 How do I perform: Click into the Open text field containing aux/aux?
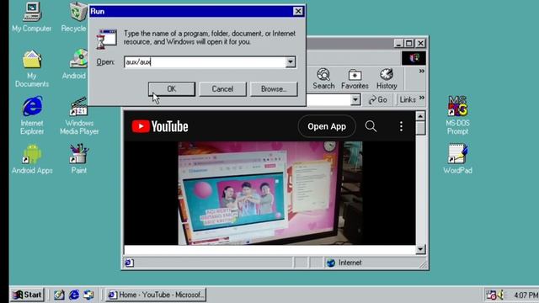click(205, 61)
